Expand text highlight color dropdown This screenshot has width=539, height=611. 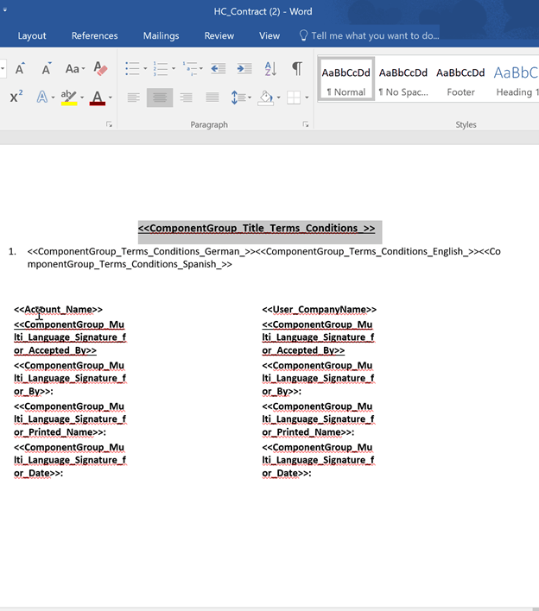pyautogui.click(x=82, y=97)
